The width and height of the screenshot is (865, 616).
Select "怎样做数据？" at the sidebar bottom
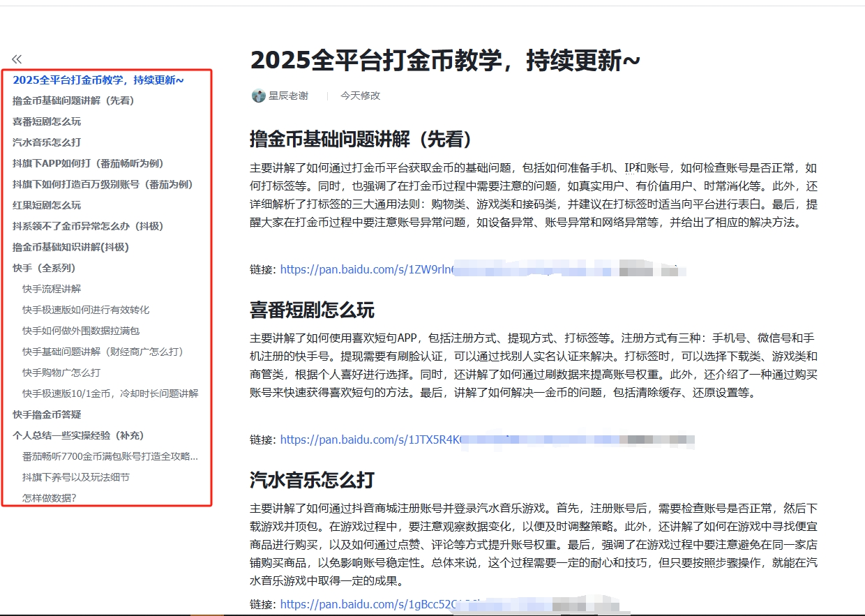49,498
